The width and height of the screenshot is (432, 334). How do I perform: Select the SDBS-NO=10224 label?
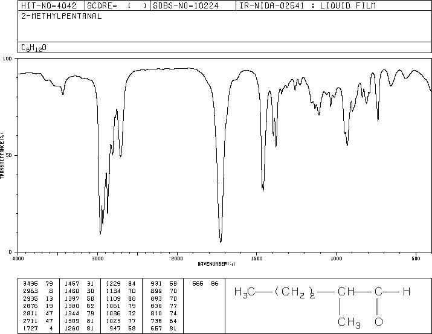point(185,5)
